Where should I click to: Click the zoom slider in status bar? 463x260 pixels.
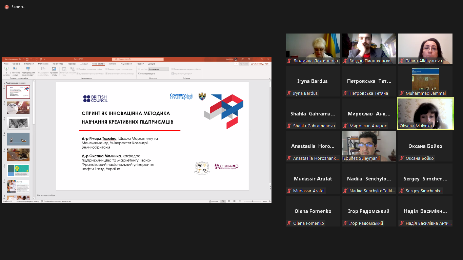coord(253,201)
